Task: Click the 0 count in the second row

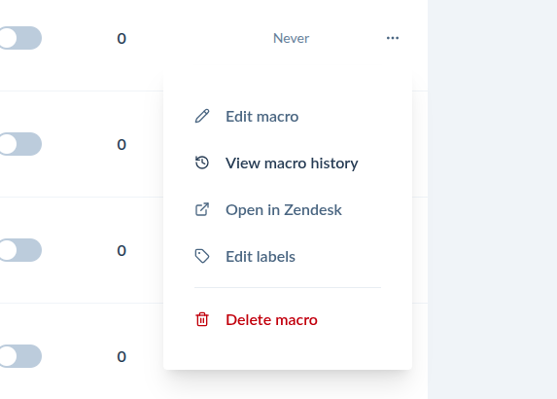Action: 122,144
